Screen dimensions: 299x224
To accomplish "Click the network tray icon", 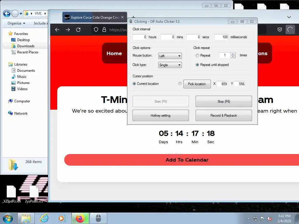I will coord(255,218).
